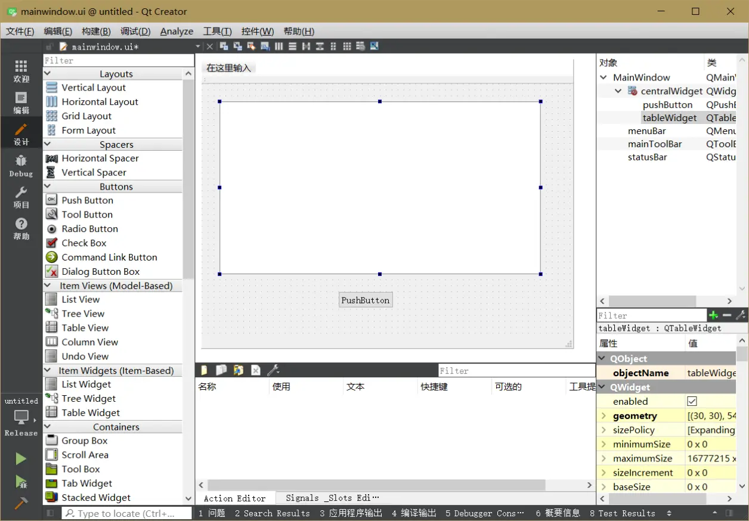Screen dimensions: 749x521
Task: Select the Action Editor tab
Action: click(x=235, y=498)
